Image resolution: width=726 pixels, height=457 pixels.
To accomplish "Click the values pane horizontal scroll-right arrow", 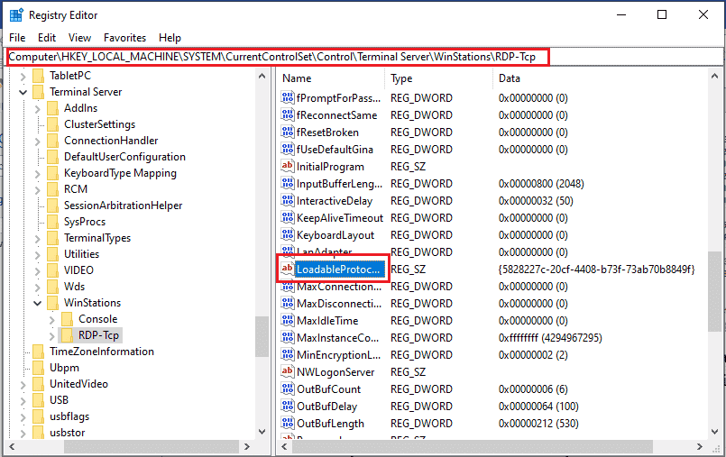I will tap(700, 446).
